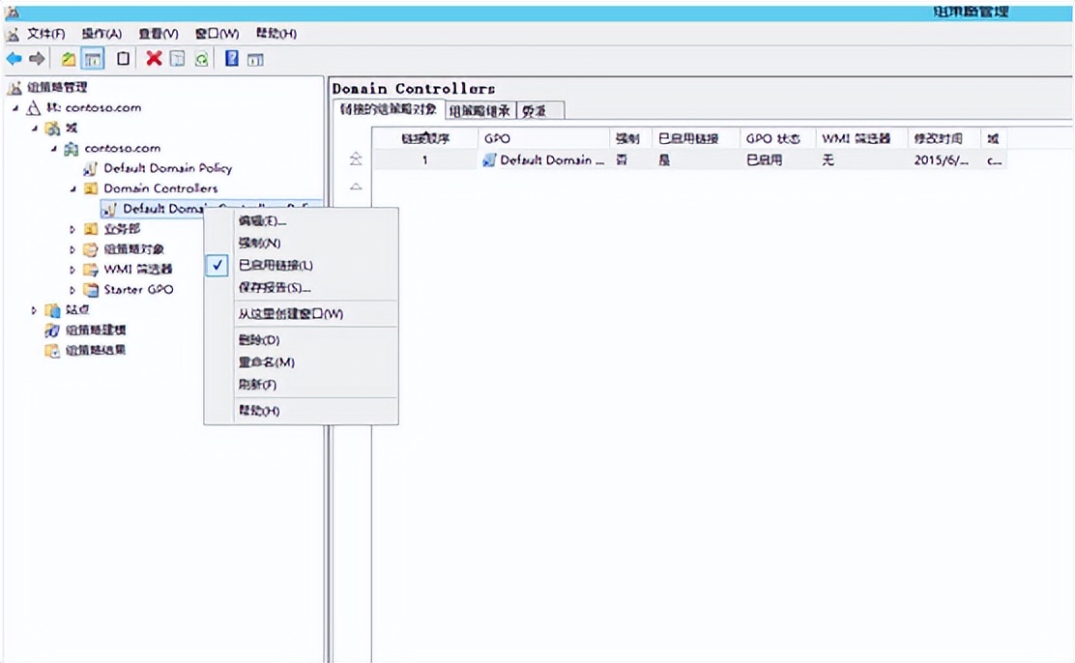Toggle 强制(N) enforce option in context menu
Image resolution: width=1075 pixels, height=663 pixels.
[x=259, y=244]
